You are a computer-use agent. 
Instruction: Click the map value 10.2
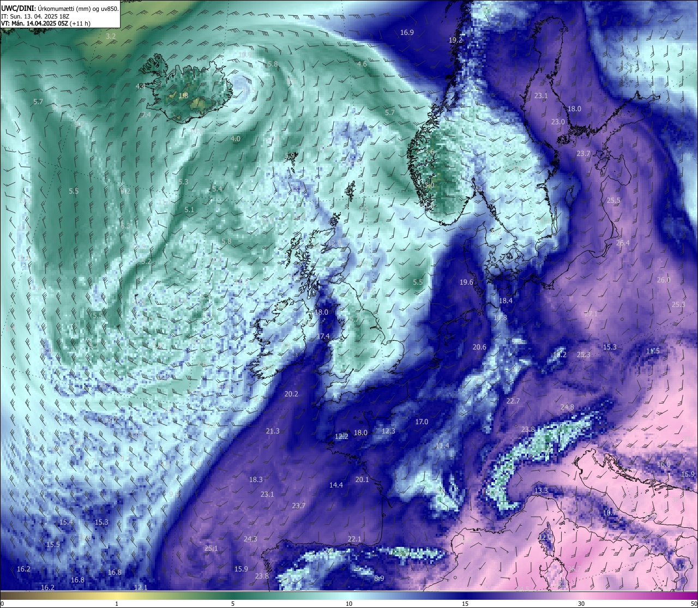560,355
